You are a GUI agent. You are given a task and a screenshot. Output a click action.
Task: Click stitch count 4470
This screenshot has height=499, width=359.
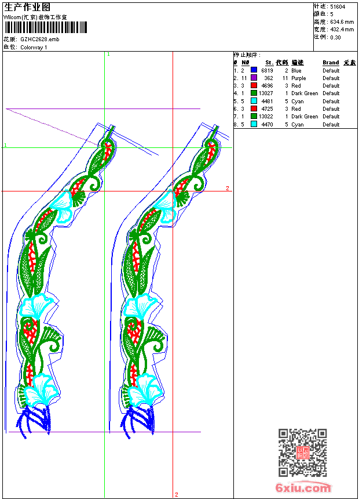point(267,125)
